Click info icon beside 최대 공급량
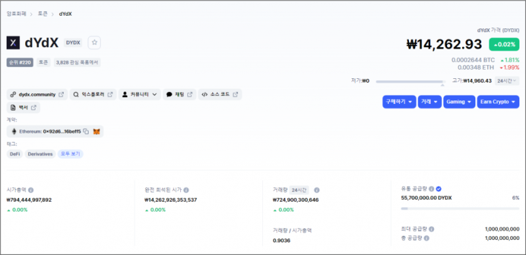This screenshot has width=526, height=255. tap(431, 229)
